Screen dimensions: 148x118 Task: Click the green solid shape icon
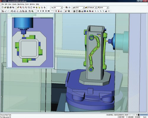point(87,11)
